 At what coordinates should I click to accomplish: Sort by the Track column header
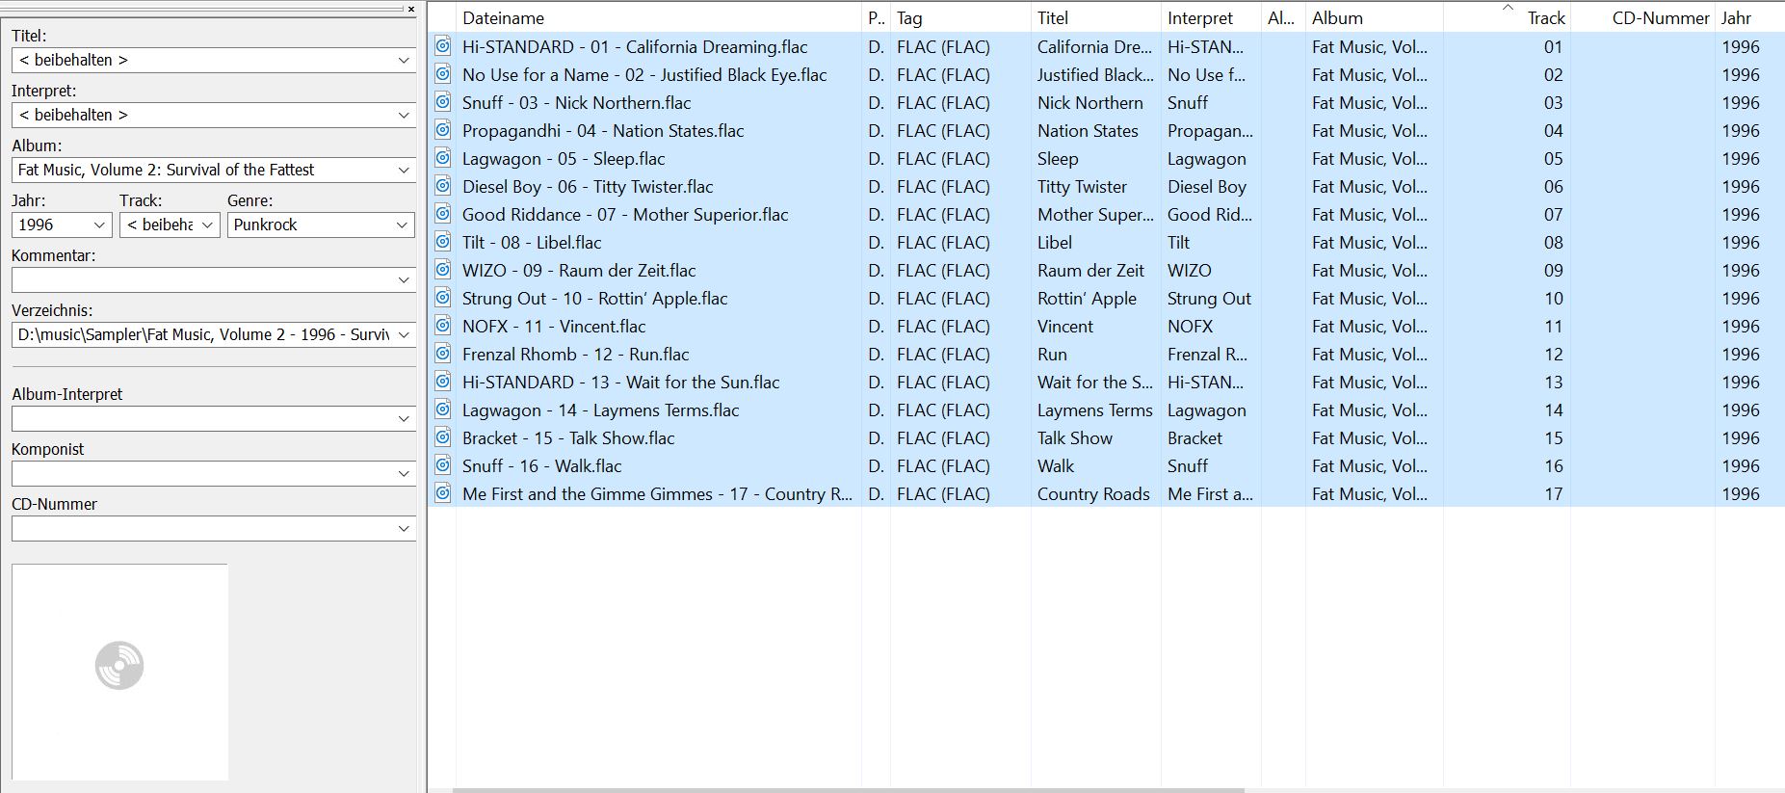tap(1507, 17)
